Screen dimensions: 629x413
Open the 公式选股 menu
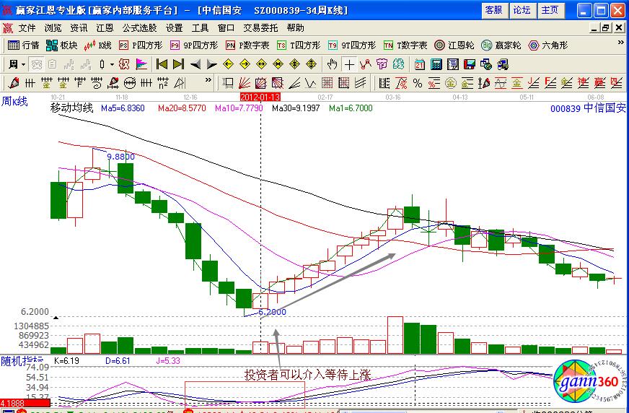point(139,28)
